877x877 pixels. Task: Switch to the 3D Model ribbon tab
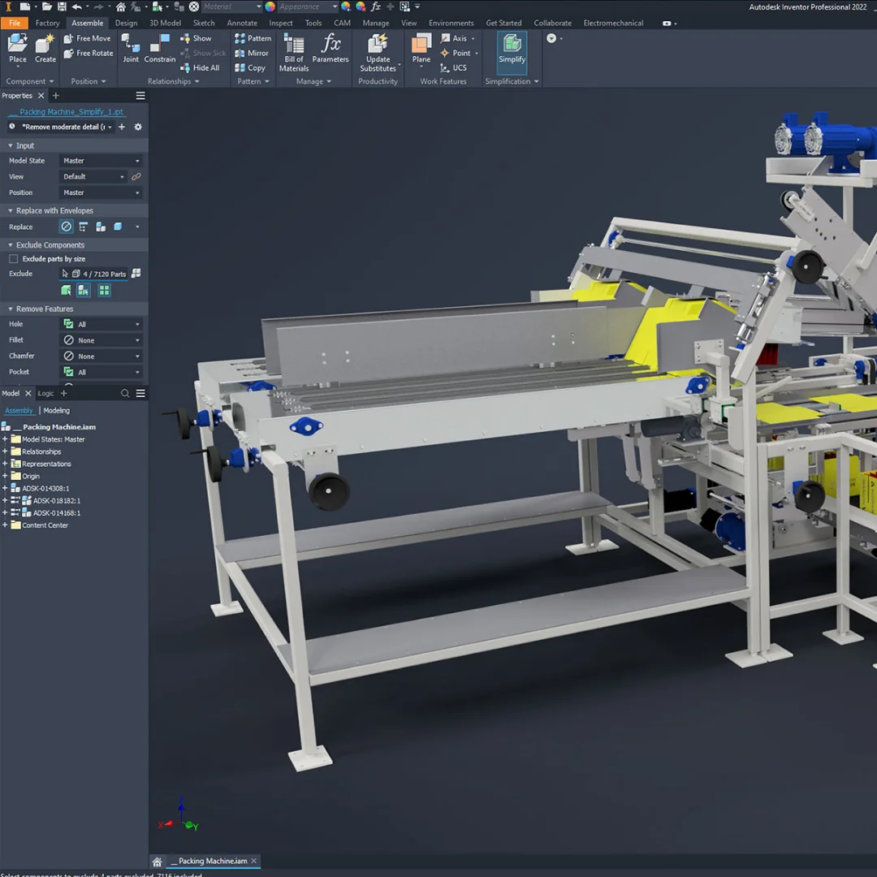click(x=165, y=23)
